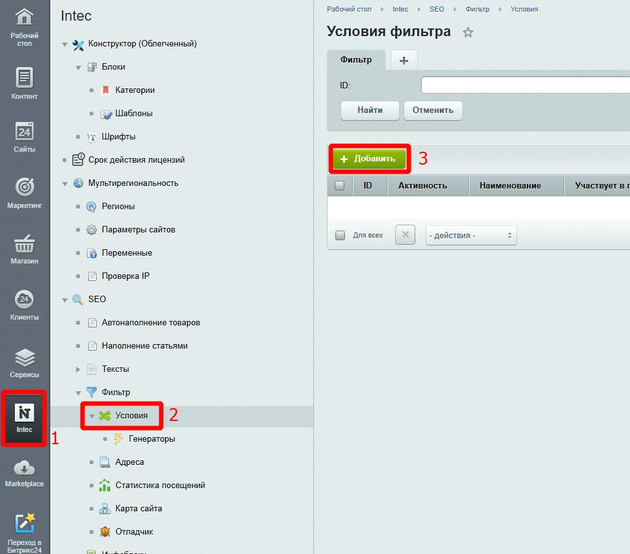The image size is (630, 554).
Task: Open the действия dropdown
Action: 471,236
